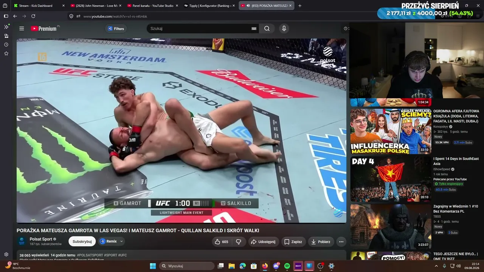Toggle the browser sidebar panel icon
The height and width of the screenshot is (272, 484).
click(6, 16)
